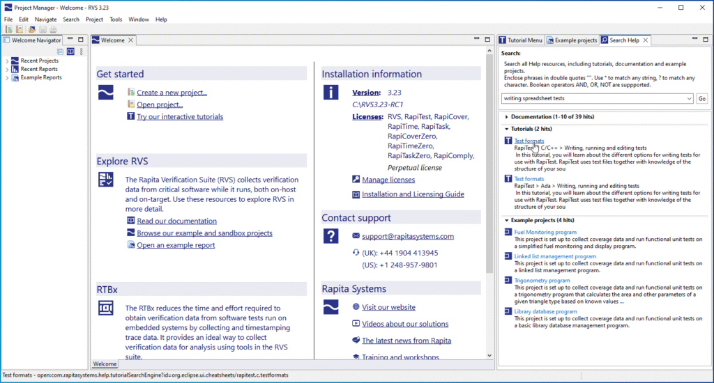The height and width of the screenshot is (383, 714).
Task: Click the Get started Rapita wave icon
Action: [106, 93]
